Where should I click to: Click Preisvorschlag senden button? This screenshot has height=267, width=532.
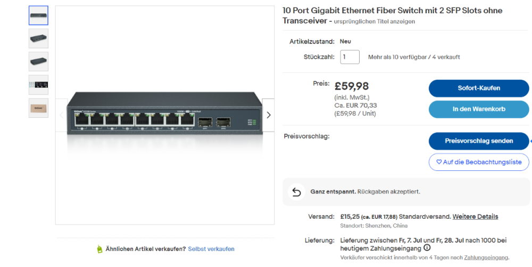click(x=478, y=141)
